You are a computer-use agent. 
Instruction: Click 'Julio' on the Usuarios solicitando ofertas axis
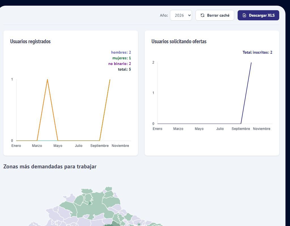[220, 129]
